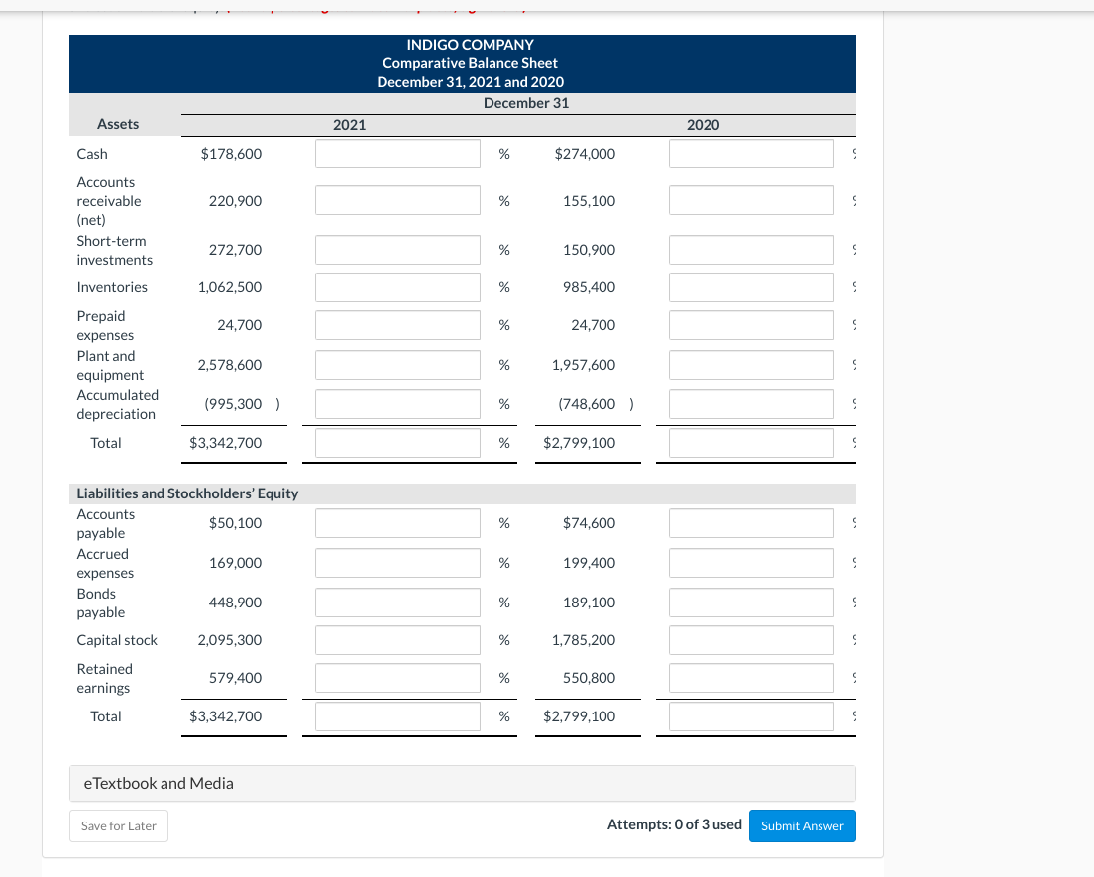
Task: Select the 2021 Retained earnings percentage field
Action: point(397,678)
